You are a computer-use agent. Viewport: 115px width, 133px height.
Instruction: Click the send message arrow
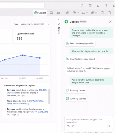[109, 126]
